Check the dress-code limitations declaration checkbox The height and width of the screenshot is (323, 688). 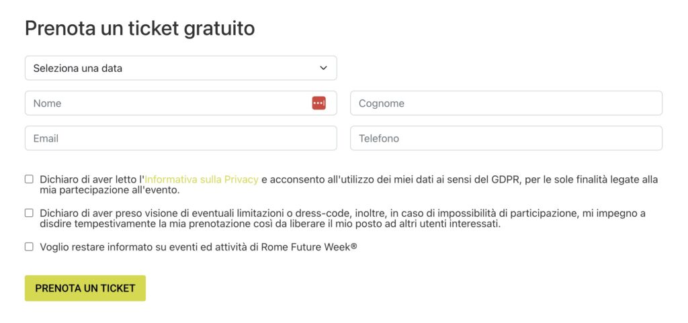(x=29, y=213)
